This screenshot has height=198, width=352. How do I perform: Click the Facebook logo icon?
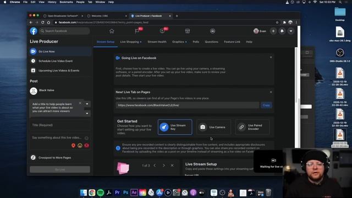(x=34, y=31)
